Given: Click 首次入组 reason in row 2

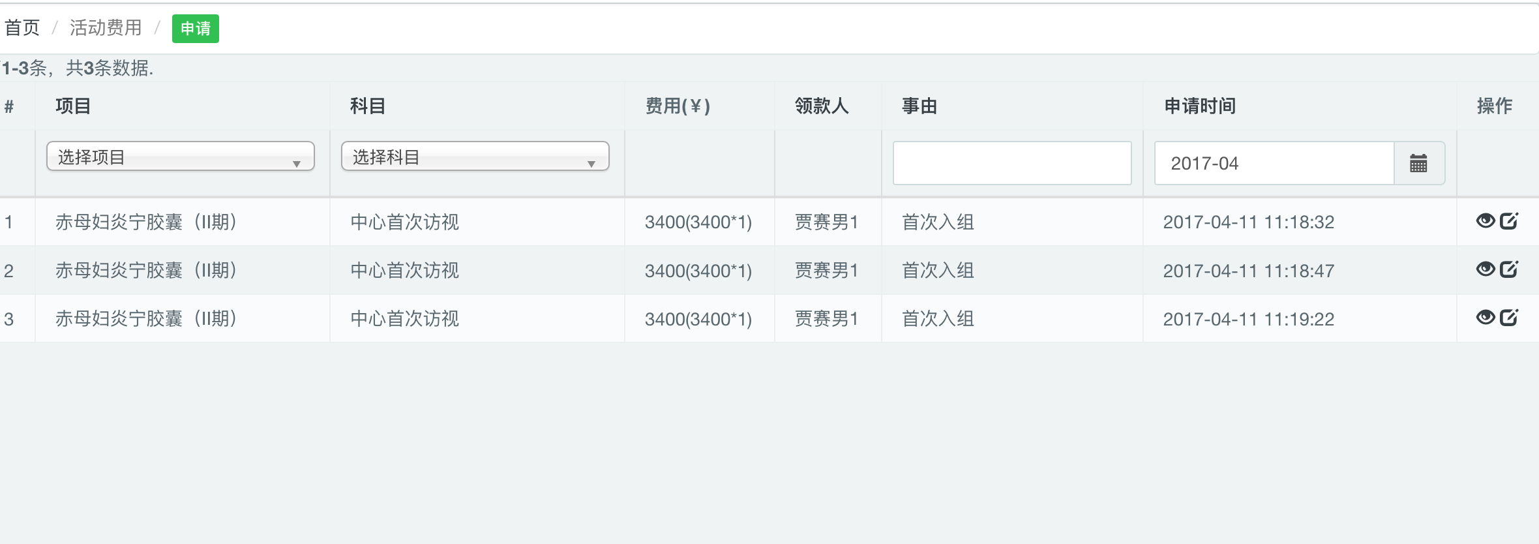Looking at the screenshot, I should tap(938, 270).
